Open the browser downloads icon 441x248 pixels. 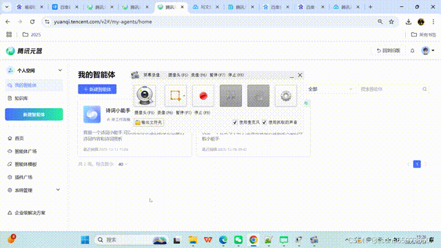point(409,21)
